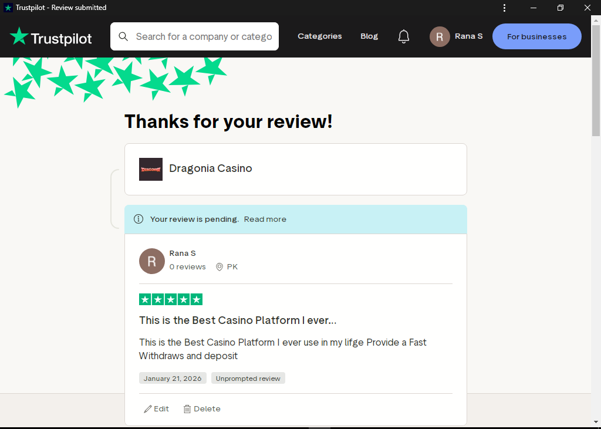
Task: Click the PK location pin icon
Action: click(x=220, y=267)
